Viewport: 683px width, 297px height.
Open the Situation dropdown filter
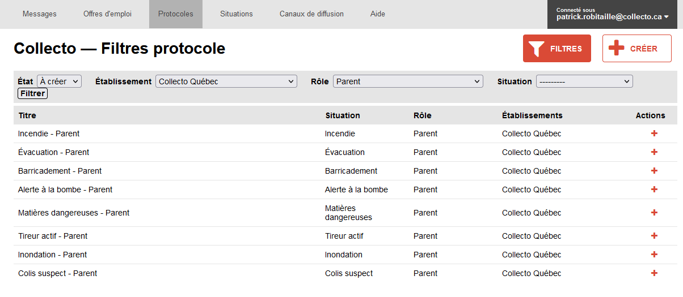tap(584, 81)
